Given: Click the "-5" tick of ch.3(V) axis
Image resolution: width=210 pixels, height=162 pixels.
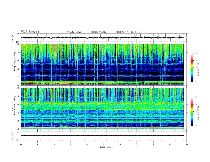Looking at the screenshot, I should coord(18,140).
